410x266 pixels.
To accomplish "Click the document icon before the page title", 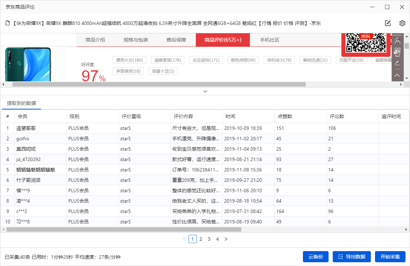I will (x=8, y=23).
